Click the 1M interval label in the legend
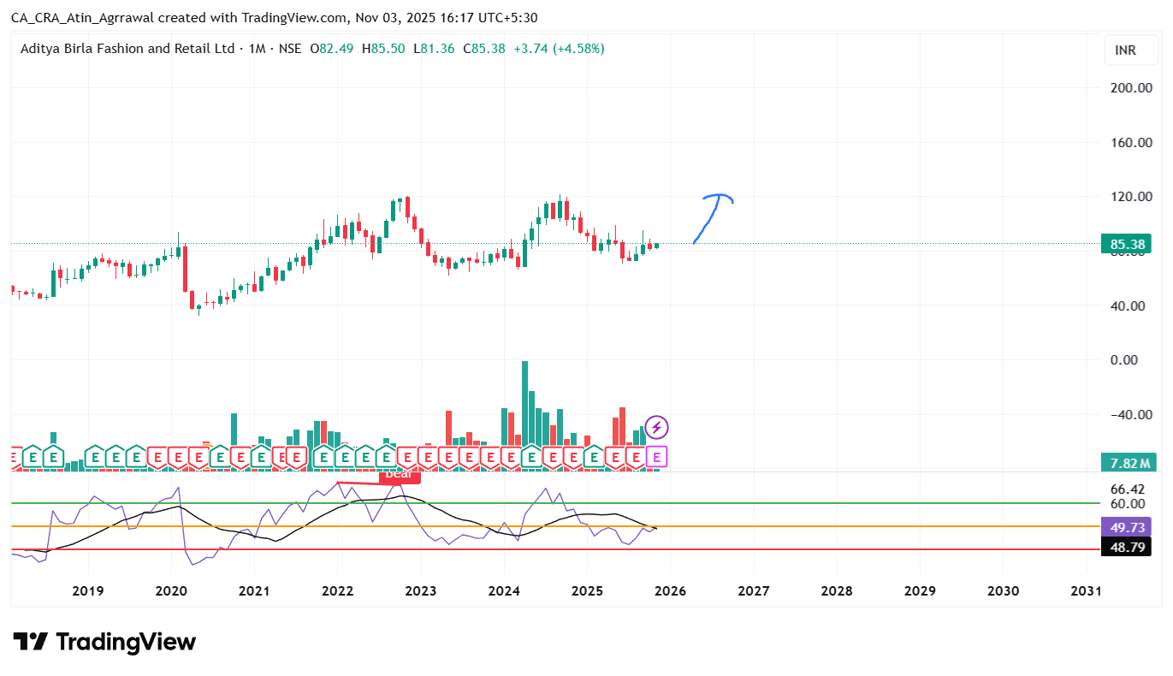 click(x=256, y=49)
